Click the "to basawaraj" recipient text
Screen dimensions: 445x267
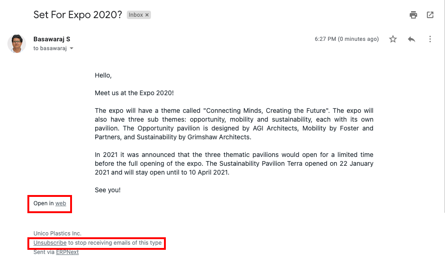click(x=50, y=48)
